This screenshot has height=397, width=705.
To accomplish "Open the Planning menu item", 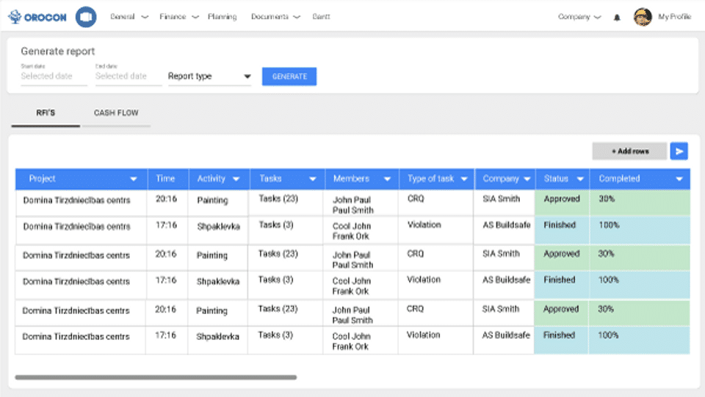I will tap(222, 17).
